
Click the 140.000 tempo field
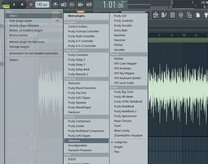tap(42, 5)
